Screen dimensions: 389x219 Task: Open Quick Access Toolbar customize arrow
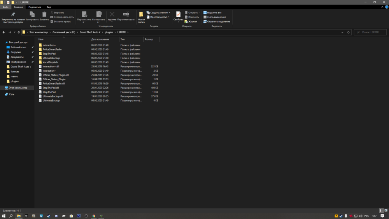coord(17,2)
